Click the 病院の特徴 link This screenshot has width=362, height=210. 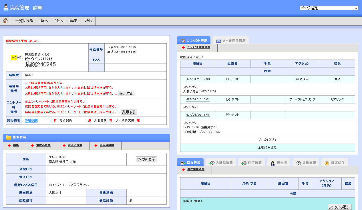(x=43, y=145)
